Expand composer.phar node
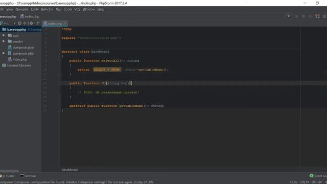The height and width of the screenshot is (184, 327). coord(4,53)
